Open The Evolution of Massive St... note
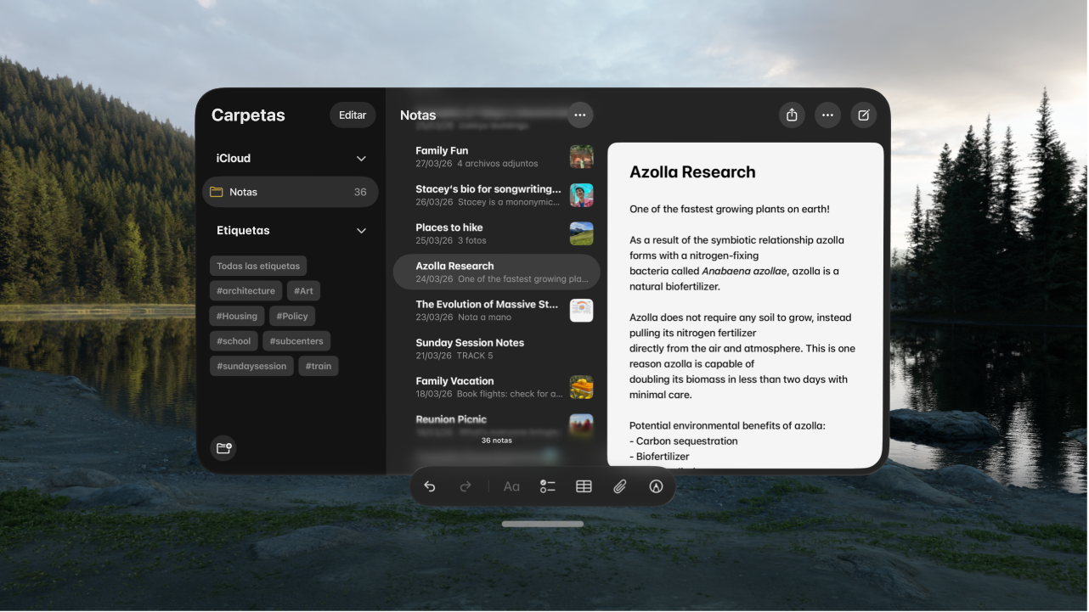This screenshot has height=612, width=1089. [x=496, y=310]
